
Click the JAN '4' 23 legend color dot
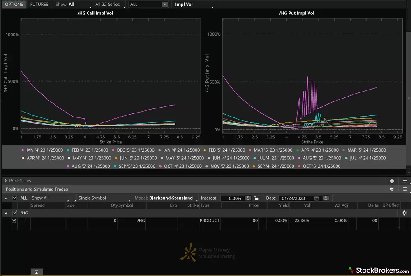[x=23, y=150]
